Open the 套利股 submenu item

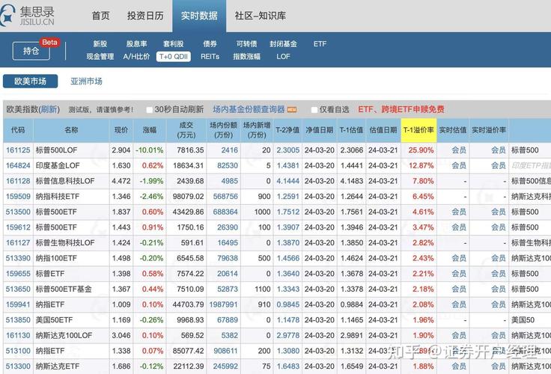tap(173, 44)
